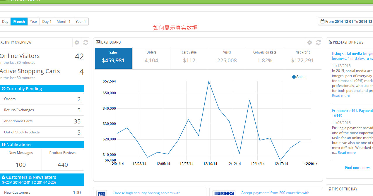373x196 pixels.
Task: Show the Orders metric chart
Action: (x=151, y=58)
